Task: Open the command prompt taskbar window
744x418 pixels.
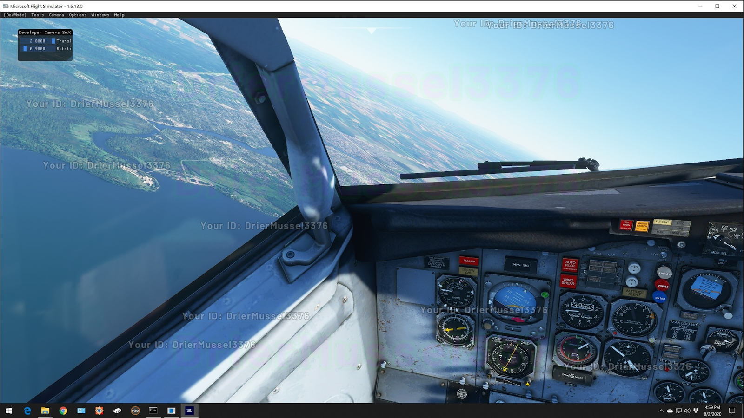Action: click(x=153, y=411)
